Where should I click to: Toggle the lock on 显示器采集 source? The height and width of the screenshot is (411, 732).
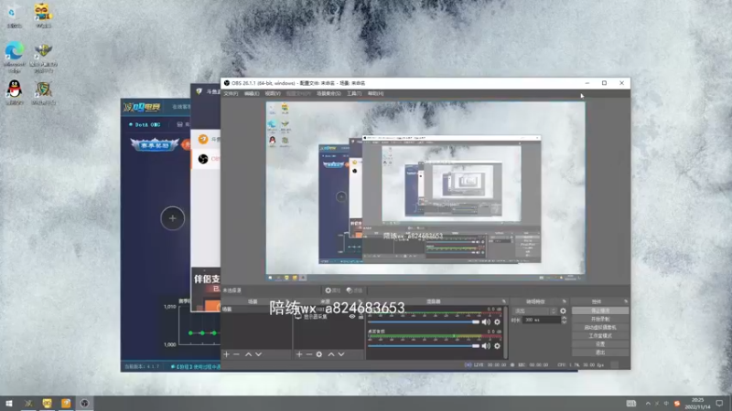coord(361,316)
